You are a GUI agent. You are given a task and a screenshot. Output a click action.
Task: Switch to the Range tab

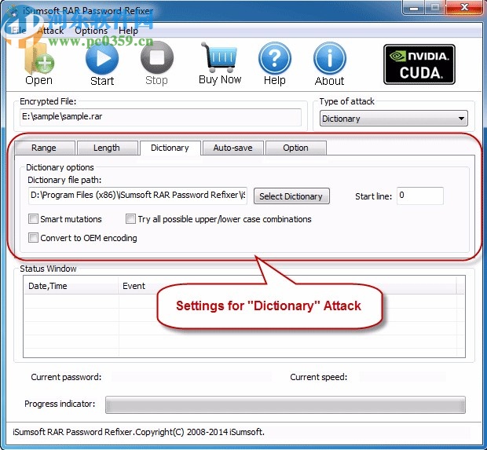44,148
